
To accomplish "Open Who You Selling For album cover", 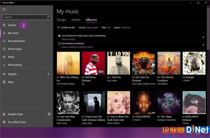I will pos(68,63).
